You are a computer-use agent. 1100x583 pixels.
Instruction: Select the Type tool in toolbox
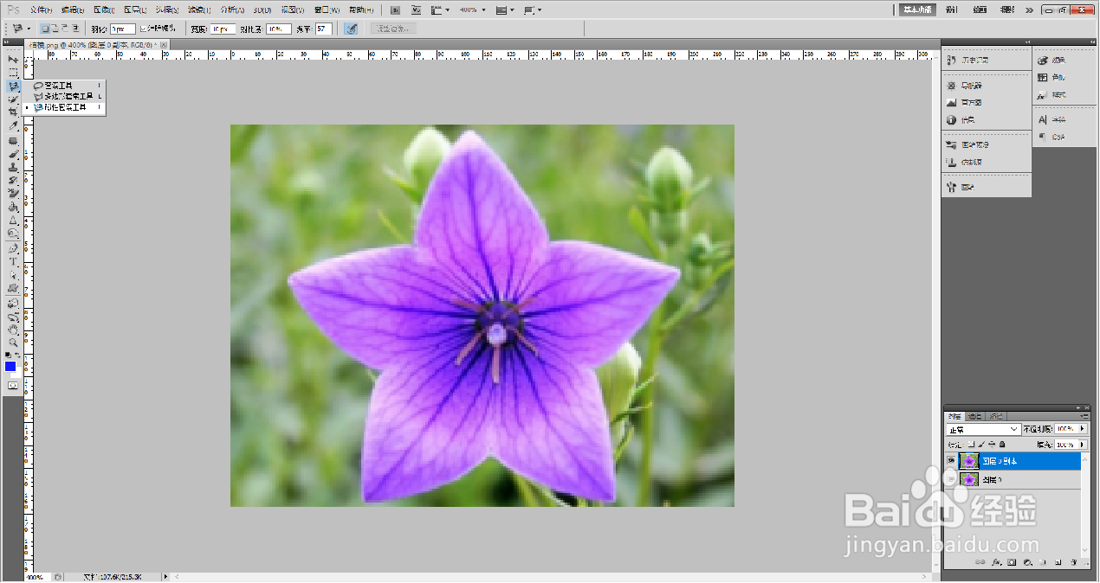click(x=13, y=261)
